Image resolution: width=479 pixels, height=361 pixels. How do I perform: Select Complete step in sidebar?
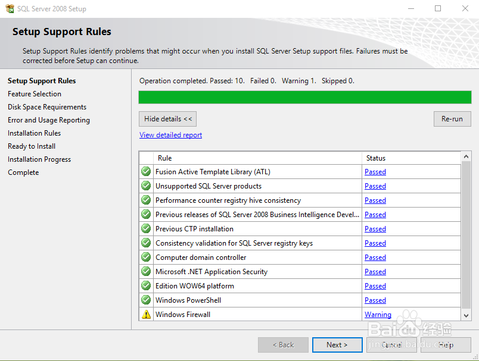[x=23, y=172]
